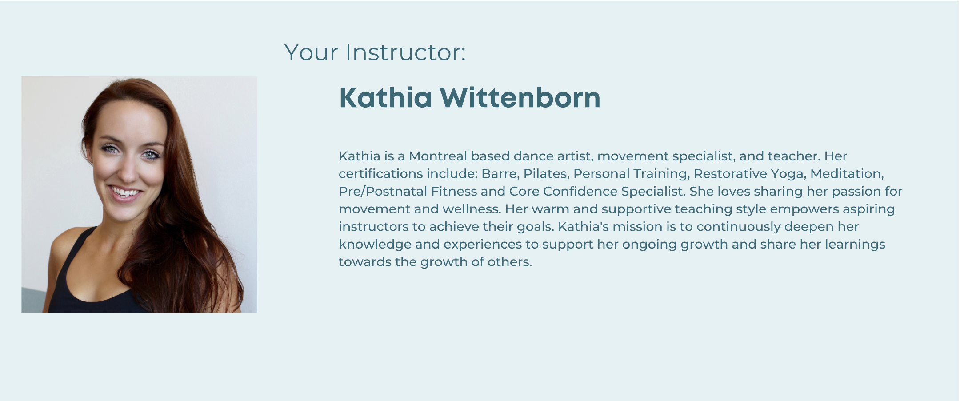Screen dimensions: 960x401
Task: Click "dance artist" in the bio text
Action: (553, 156)
